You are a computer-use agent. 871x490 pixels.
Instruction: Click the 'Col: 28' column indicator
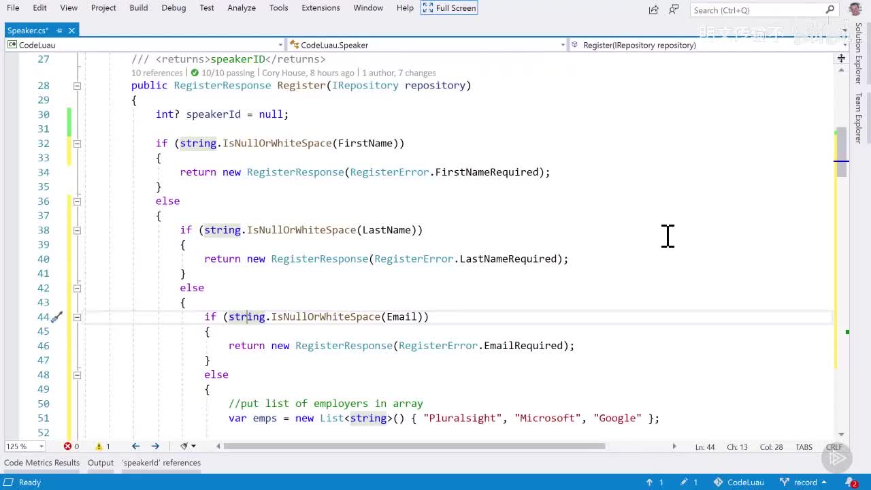[771, 447]
